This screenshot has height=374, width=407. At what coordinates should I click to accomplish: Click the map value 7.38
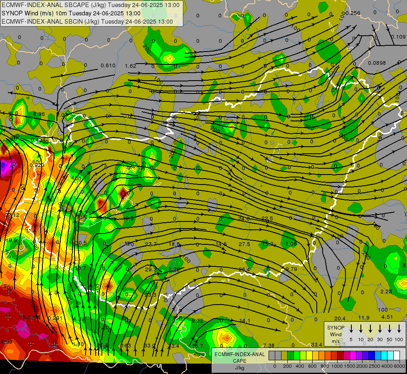pos(269,345)
